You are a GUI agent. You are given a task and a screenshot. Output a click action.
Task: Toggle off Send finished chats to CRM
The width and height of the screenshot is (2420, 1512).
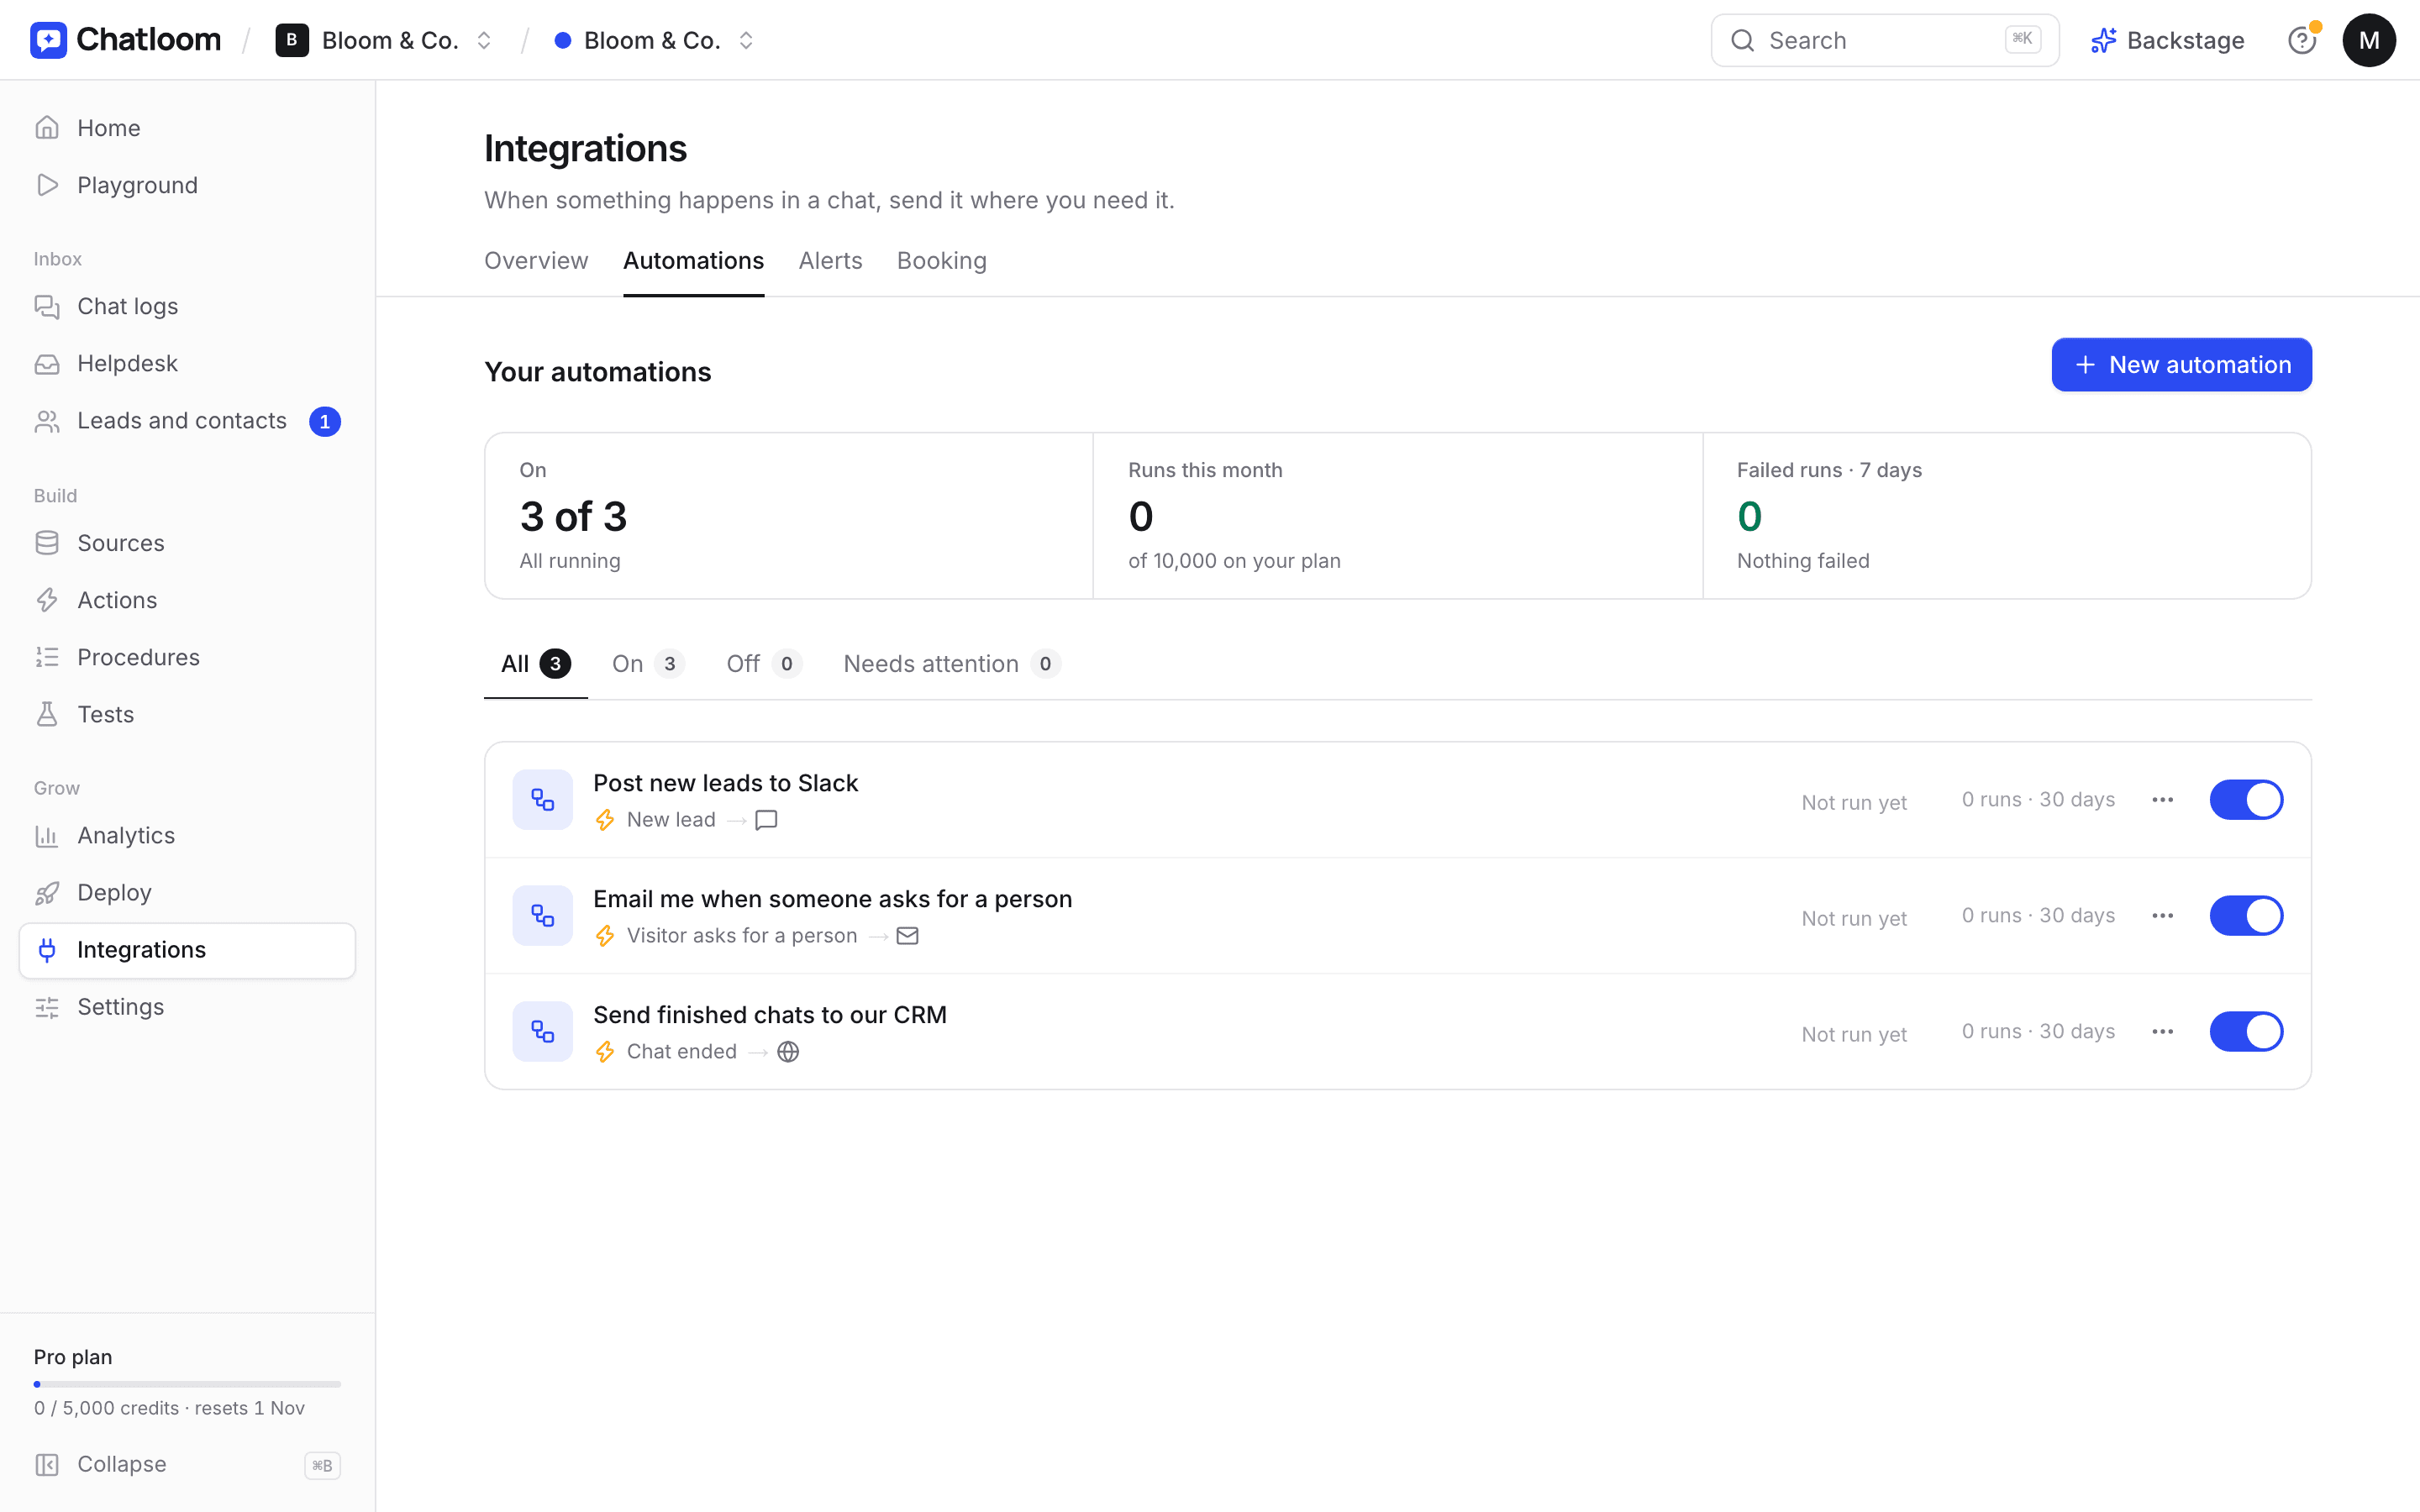[x=2246, y=1032]
